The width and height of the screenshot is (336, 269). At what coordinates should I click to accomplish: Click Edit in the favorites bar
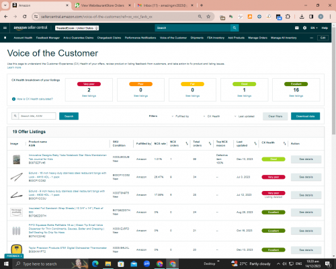323,38
